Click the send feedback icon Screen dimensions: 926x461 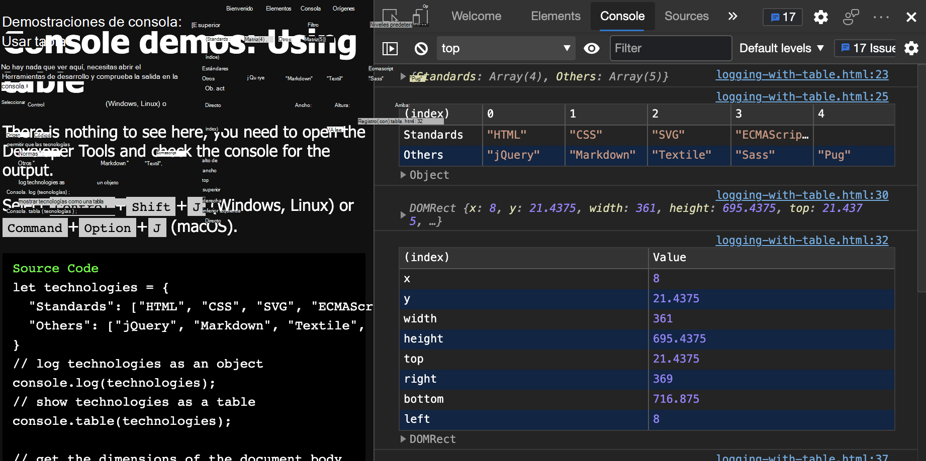pyautogui.click(x=851, y=17)
